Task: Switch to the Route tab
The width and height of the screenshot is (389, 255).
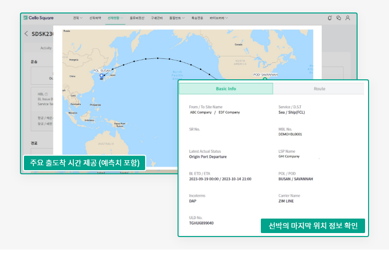Action: pos(319,89)
